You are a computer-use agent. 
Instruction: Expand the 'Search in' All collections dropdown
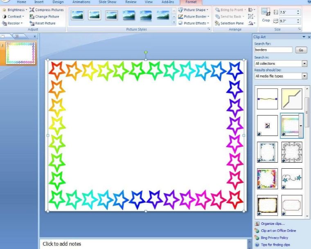[x=304, y=63]
